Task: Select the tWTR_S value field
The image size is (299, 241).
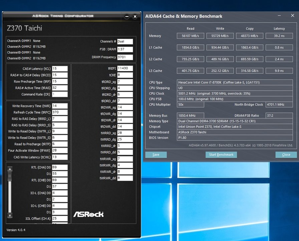Action: (x=60, y=138)
